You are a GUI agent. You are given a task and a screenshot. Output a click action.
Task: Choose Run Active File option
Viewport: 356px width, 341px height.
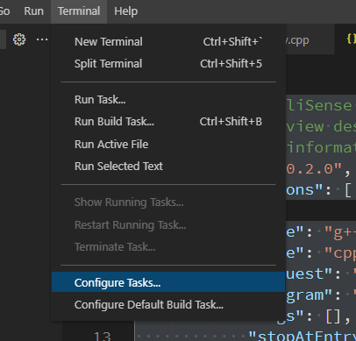coord(168,145)
